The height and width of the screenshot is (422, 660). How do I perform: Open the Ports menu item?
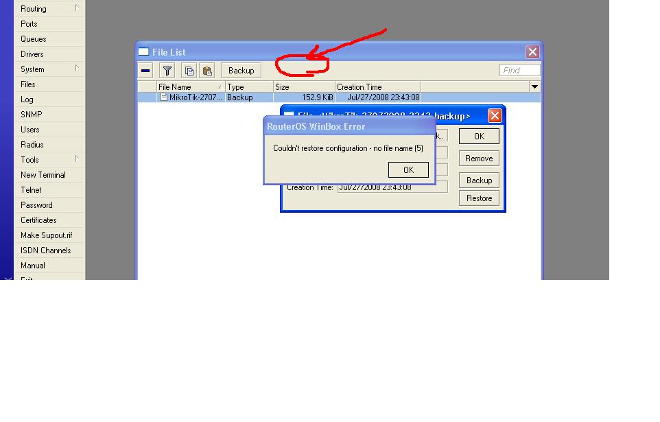(x=49, y=23)
